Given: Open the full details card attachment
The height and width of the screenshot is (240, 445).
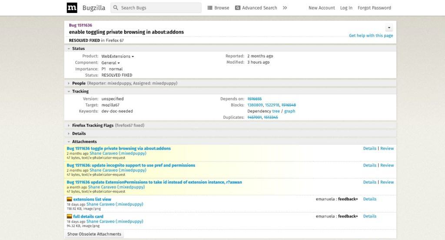Looking at the screenshot, I should point(88,217).
